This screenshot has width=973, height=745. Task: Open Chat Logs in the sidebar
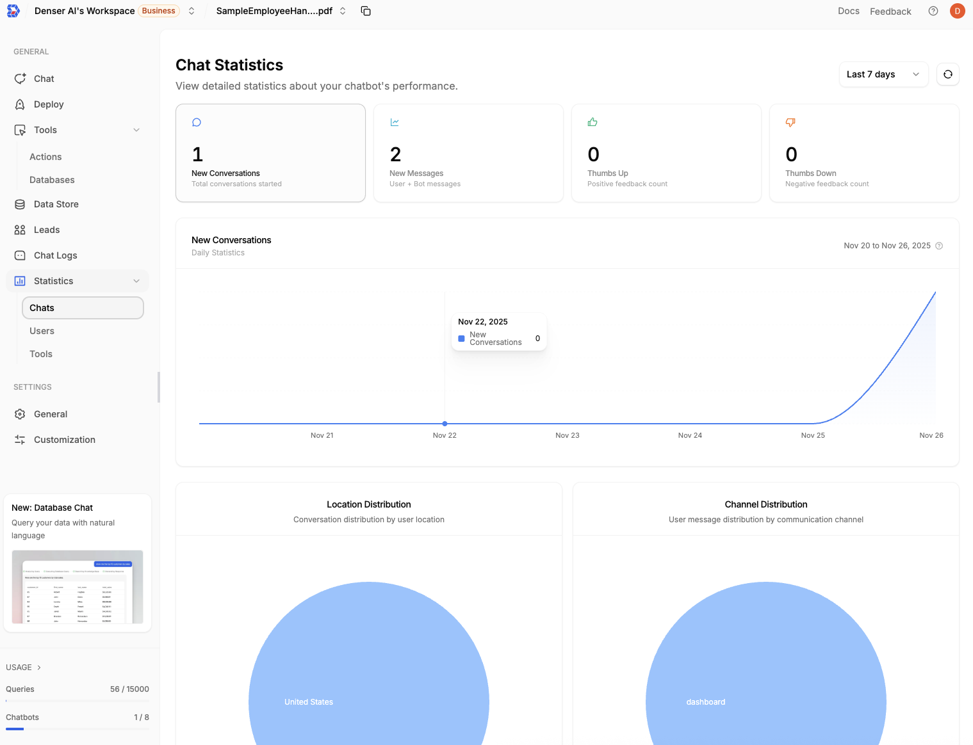tap(55, 255)
